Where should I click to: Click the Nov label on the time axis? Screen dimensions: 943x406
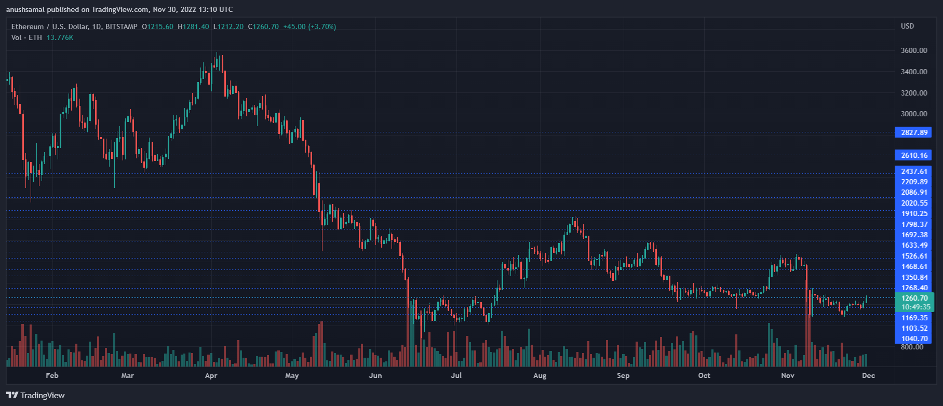pos(788,375)
